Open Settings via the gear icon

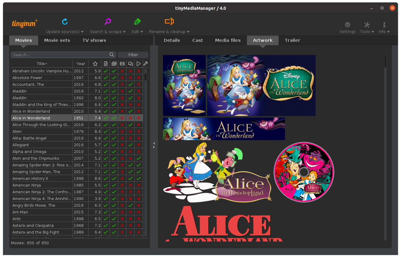click(347, 25)
